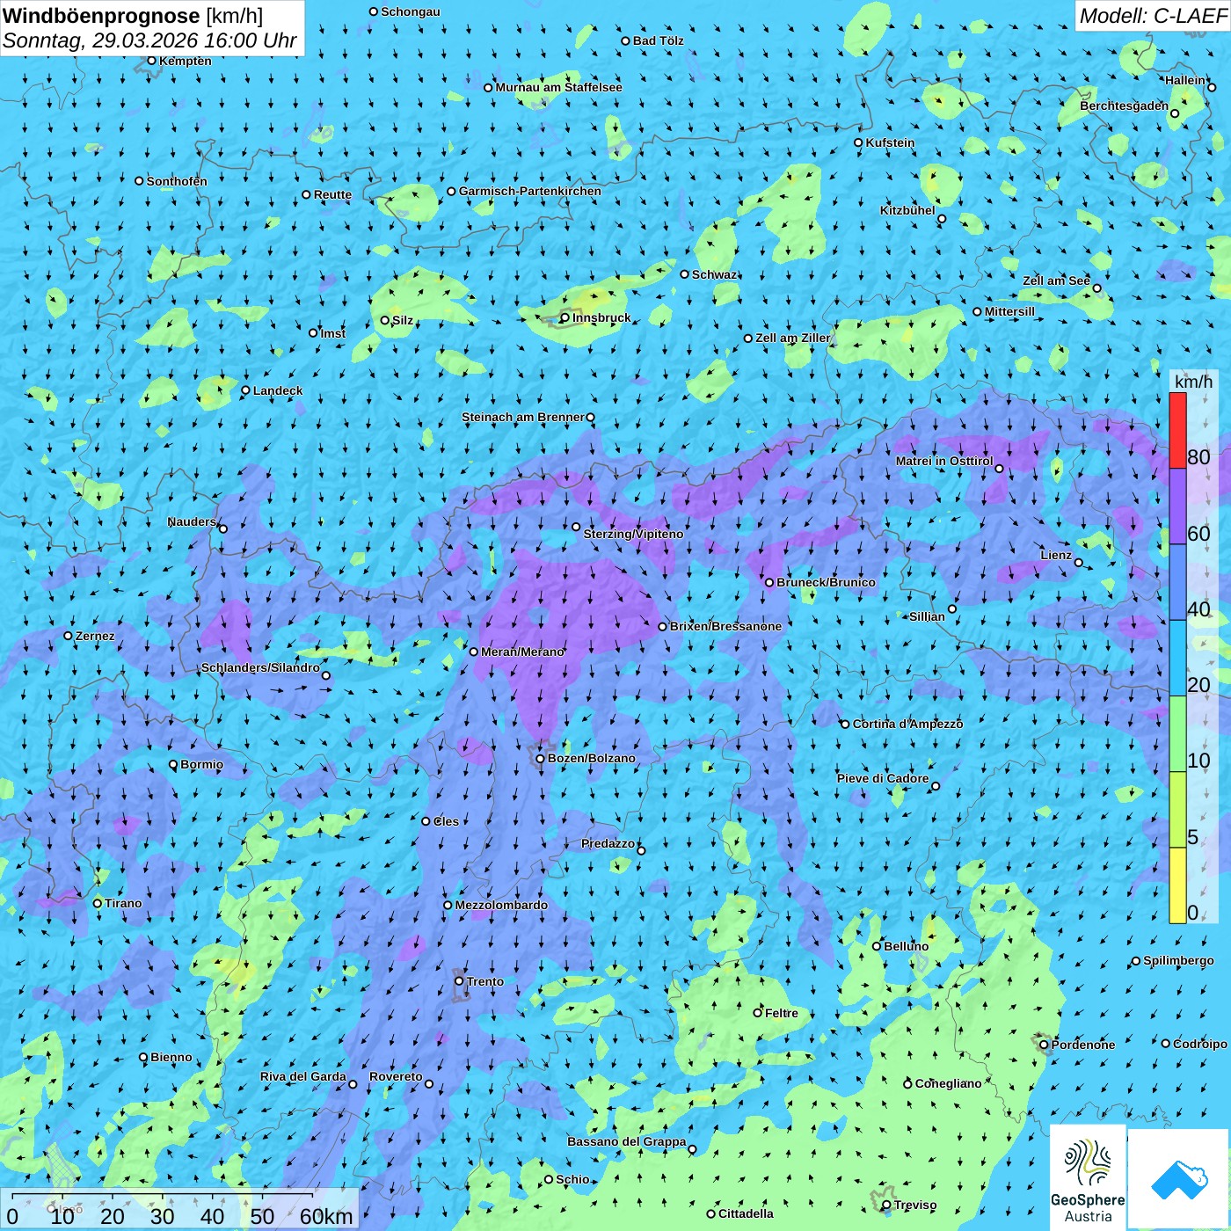Click the Innsbruck city marker

click(565, 317)
